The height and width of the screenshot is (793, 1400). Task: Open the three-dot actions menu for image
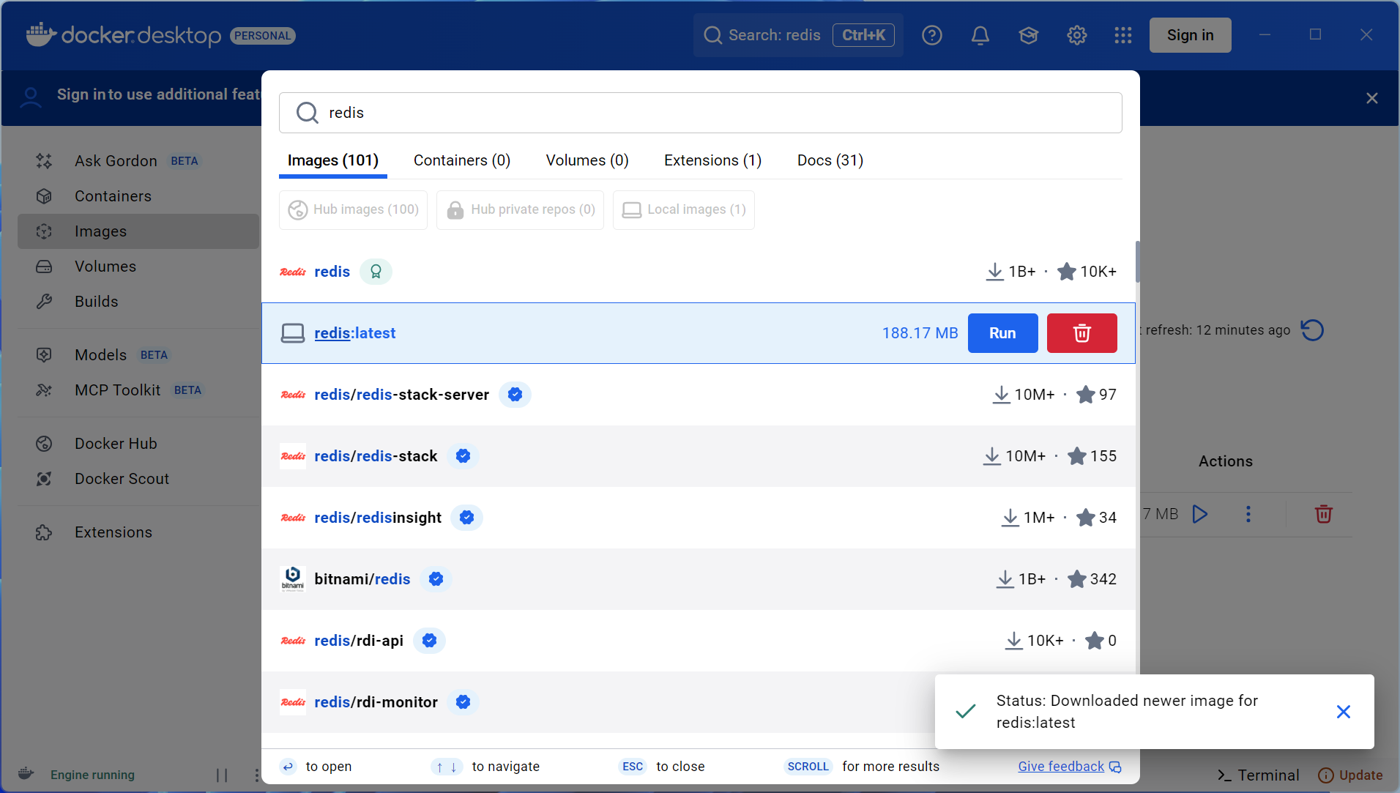(1248, 514)
